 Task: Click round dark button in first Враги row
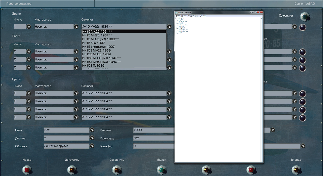(302, 94)
